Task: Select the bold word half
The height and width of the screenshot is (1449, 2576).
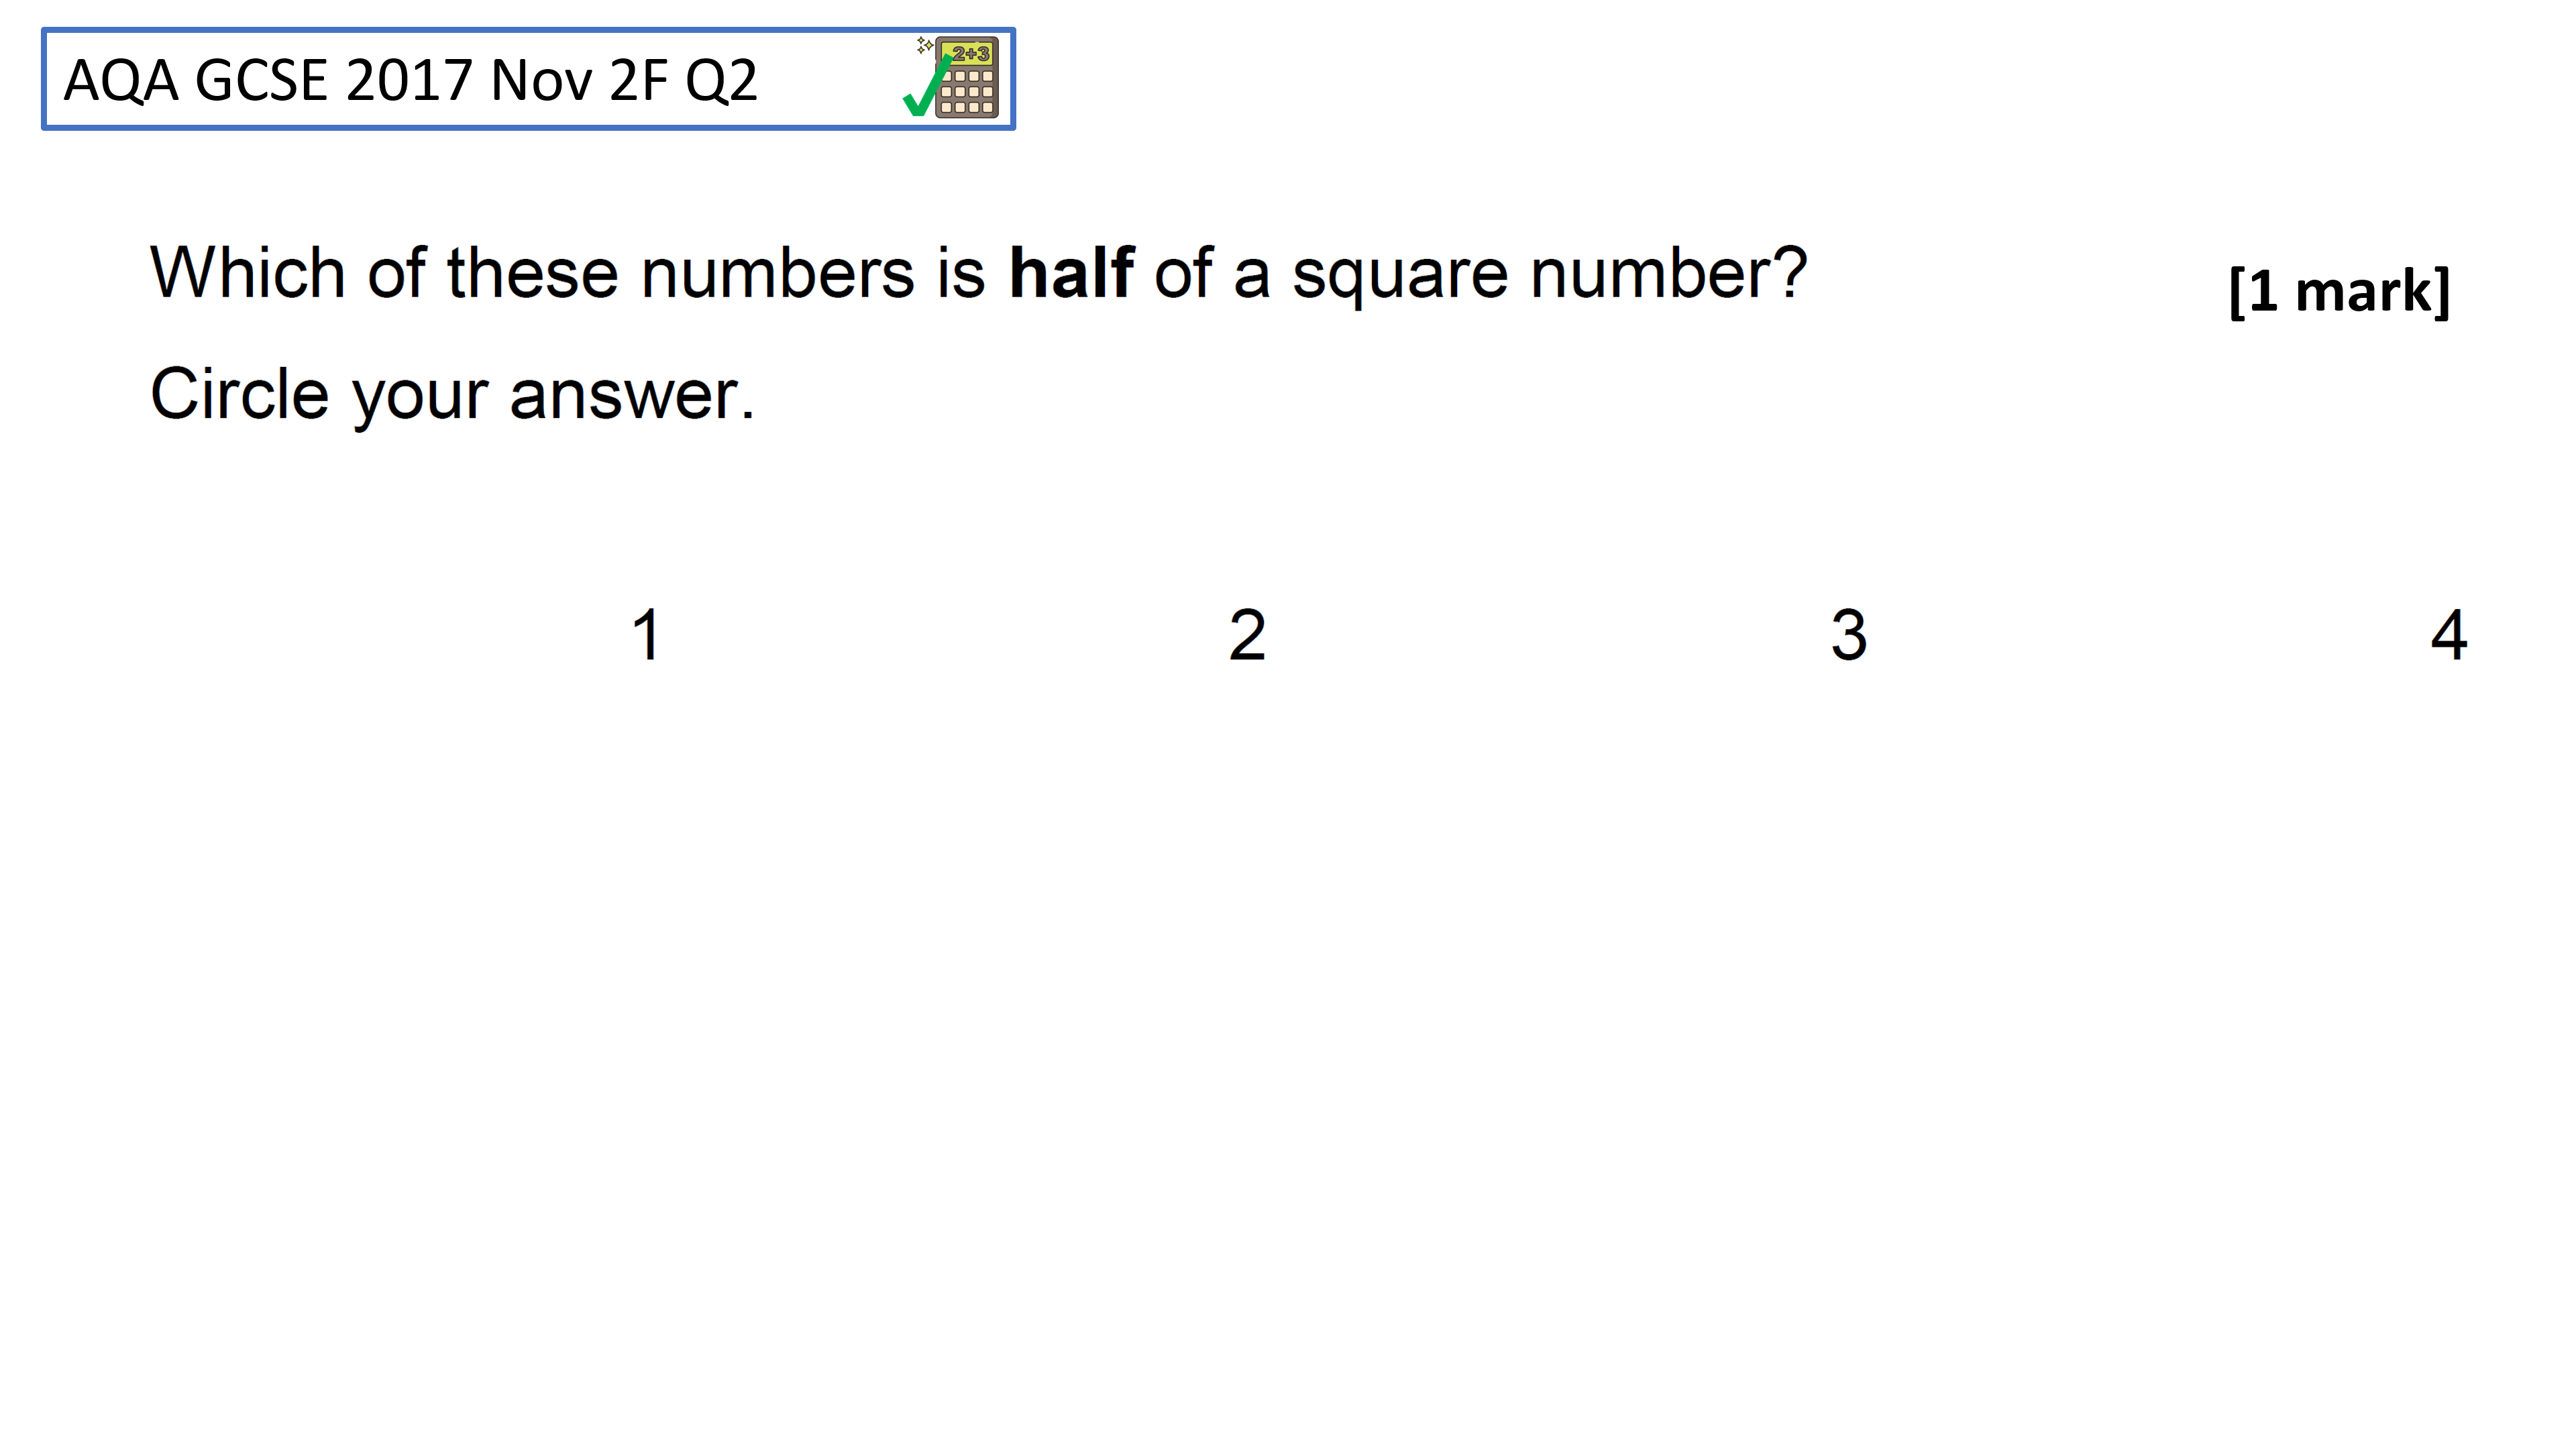Action: point(1071,272)
